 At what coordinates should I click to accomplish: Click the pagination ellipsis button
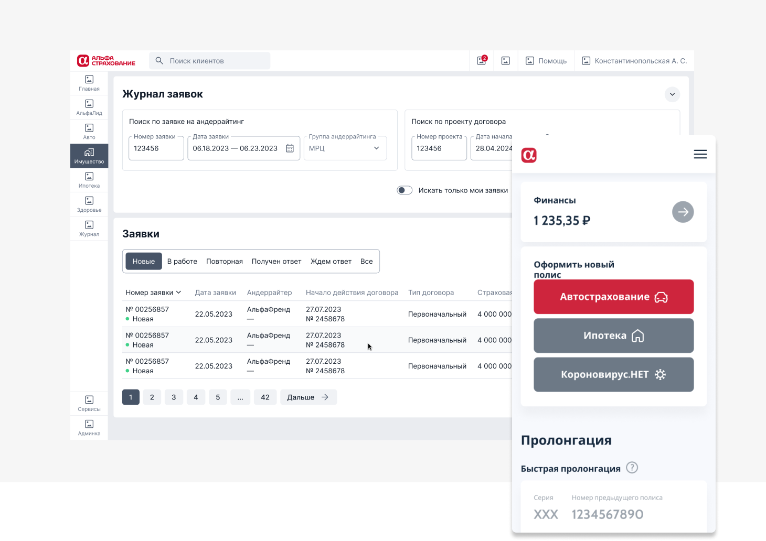click(240, 397)
